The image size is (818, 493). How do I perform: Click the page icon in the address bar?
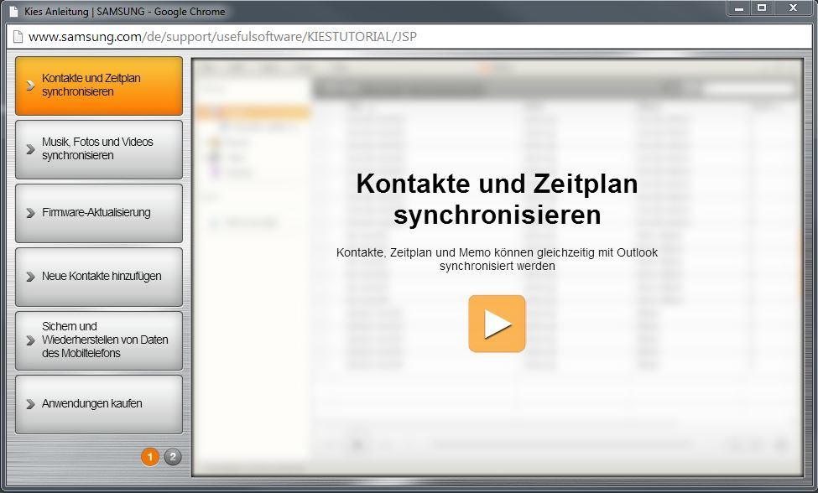[17, 37]
